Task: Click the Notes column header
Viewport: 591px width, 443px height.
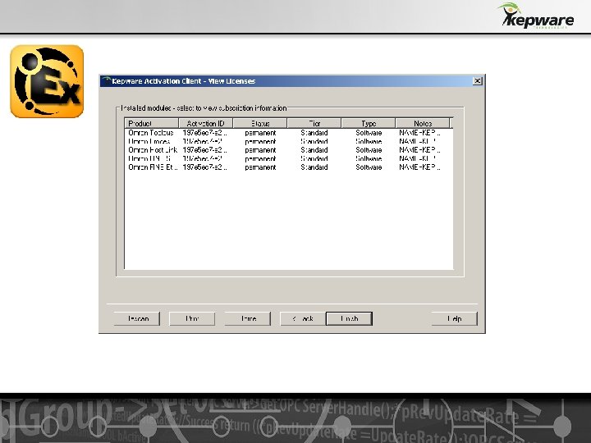Action: (423, 123)
